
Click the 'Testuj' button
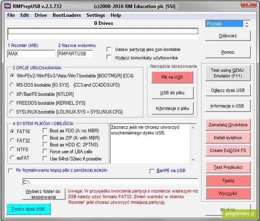228,180
